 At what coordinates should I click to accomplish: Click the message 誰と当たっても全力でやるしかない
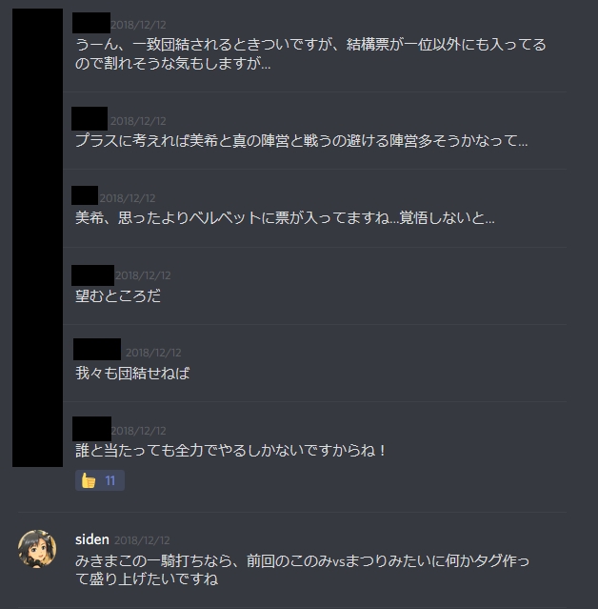(x=230, y=451)
